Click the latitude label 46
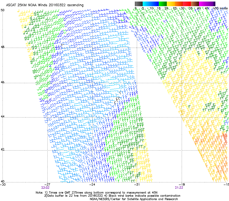 (2, 82)
